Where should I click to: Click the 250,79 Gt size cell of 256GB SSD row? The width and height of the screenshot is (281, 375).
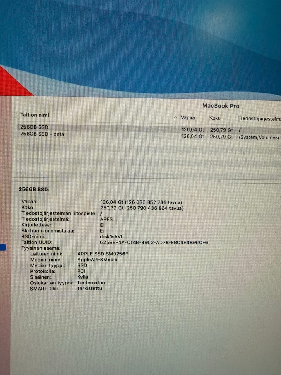[221, 130]
